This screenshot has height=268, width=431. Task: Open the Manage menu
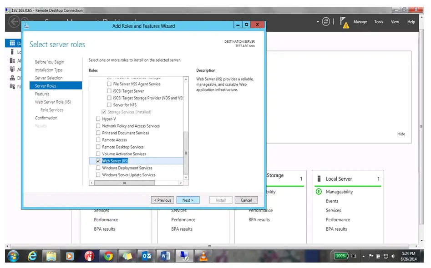[360, 22]
